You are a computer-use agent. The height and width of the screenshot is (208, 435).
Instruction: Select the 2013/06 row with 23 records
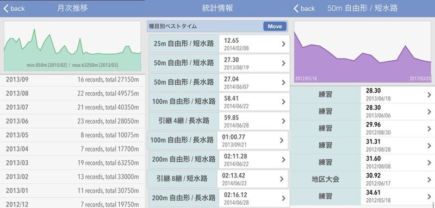[x=72, y=121]
